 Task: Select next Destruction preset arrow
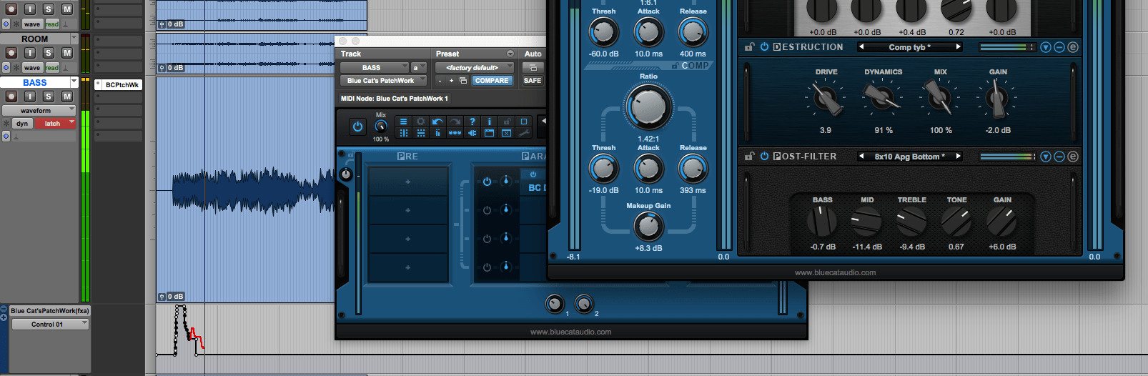(x=959, y=47)
